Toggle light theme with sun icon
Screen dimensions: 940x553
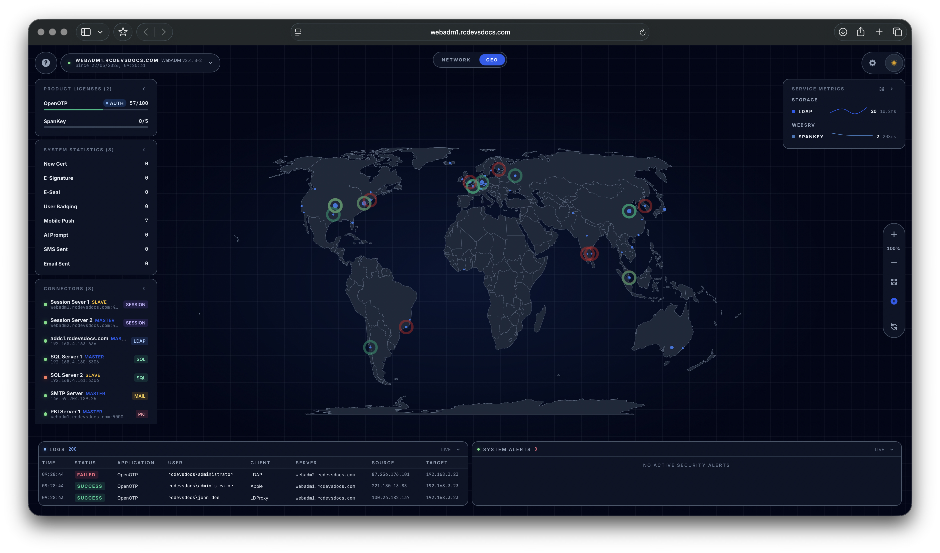click(894, 63)
